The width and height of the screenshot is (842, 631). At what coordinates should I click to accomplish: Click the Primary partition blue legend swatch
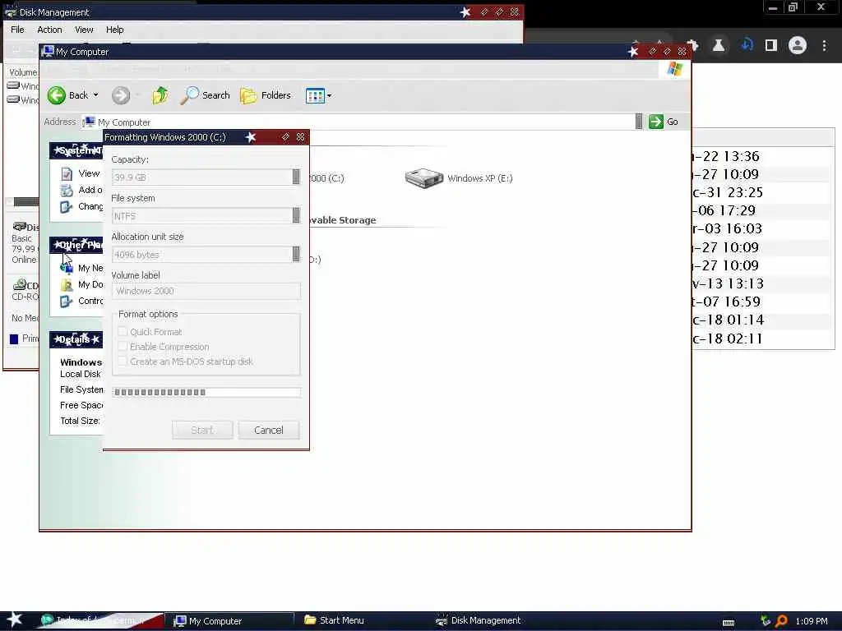pyautogui.click(x=14, y=339)
